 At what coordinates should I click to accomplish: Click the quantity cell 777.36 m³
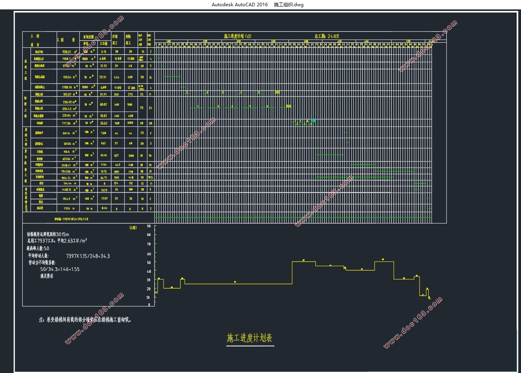(69, 123)
